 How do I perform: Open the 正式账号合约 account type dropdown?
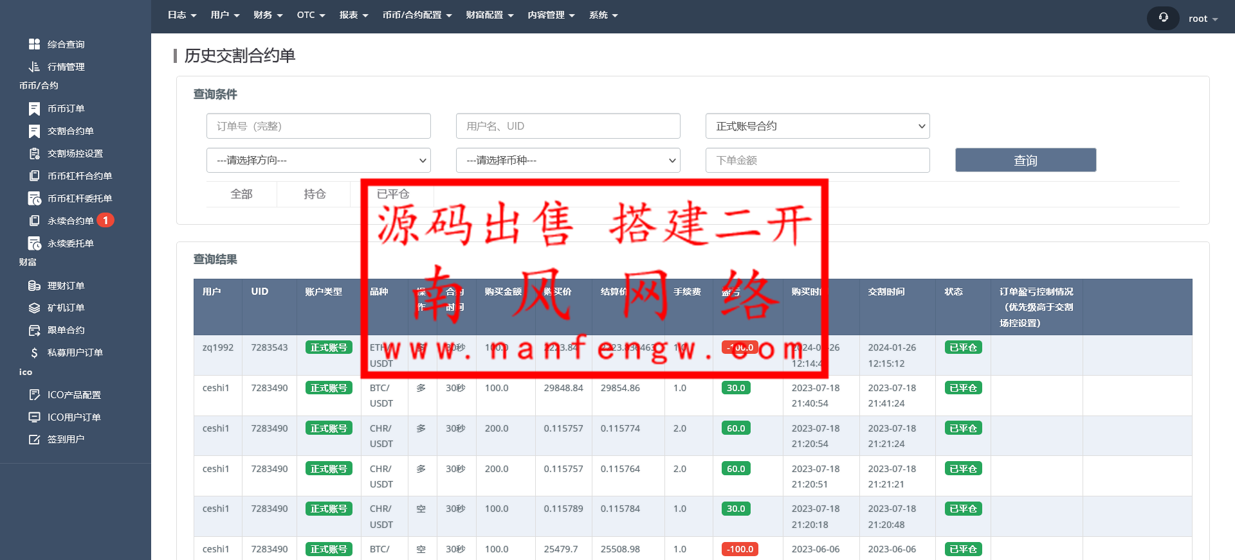817,127
